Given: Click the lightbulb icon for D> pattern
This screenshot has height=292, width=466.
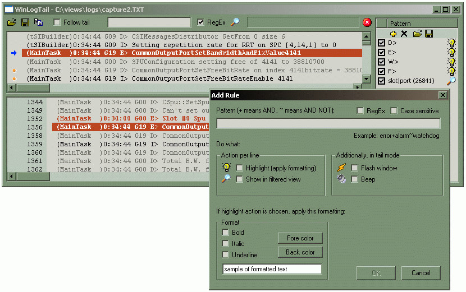Looking at the screenshot, I should [452, 43].
